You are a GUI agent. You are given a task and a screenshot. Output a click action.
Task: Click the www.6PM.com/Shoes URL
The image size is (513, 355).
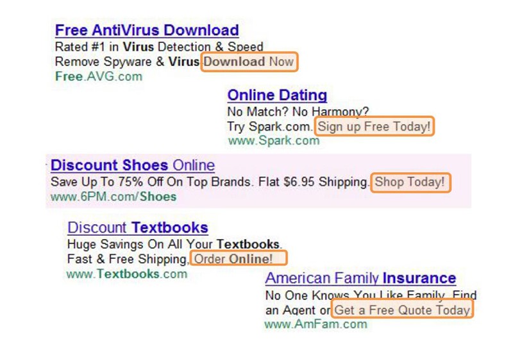pyautogui.click(x=114, y=197)
